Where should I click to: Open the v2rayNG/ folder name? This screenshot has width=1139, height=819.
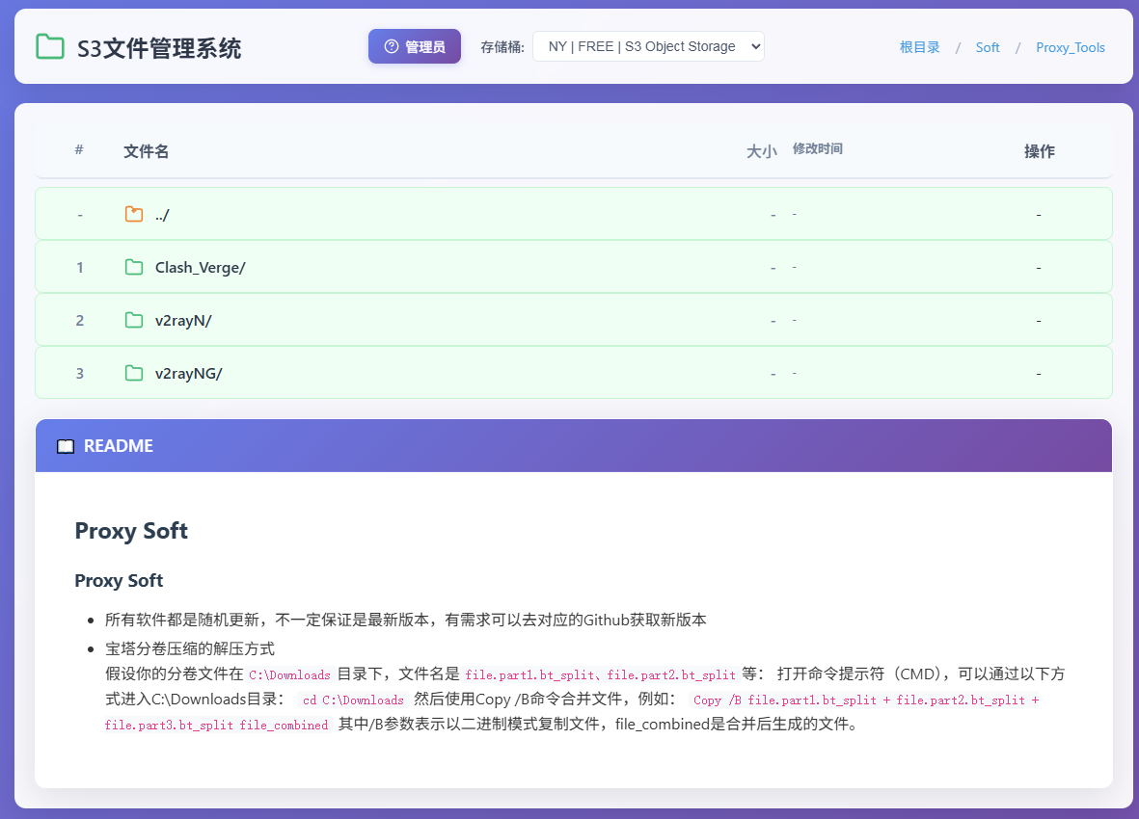pos(189,373)
